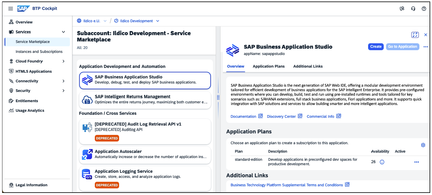This screenshot has height=195, width=432.
Task: Click the SAP logo in the header
Action: click(x=23, y=8)
